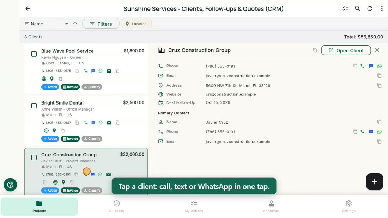
Task: Switch to the My Actions tab
Action: click(x=194, y=206)
